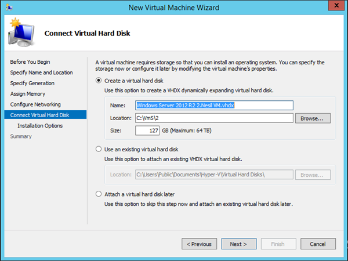The image size is (348, 261).
Task: Cancel the virtual machine wizard
Action: pos(318,244)
